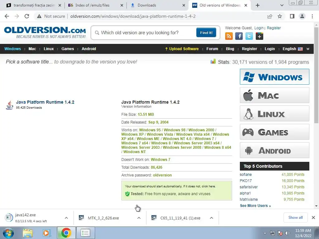The image size is (319, 239).
Task: Open the large Android category button
Action: click(274, 150)
